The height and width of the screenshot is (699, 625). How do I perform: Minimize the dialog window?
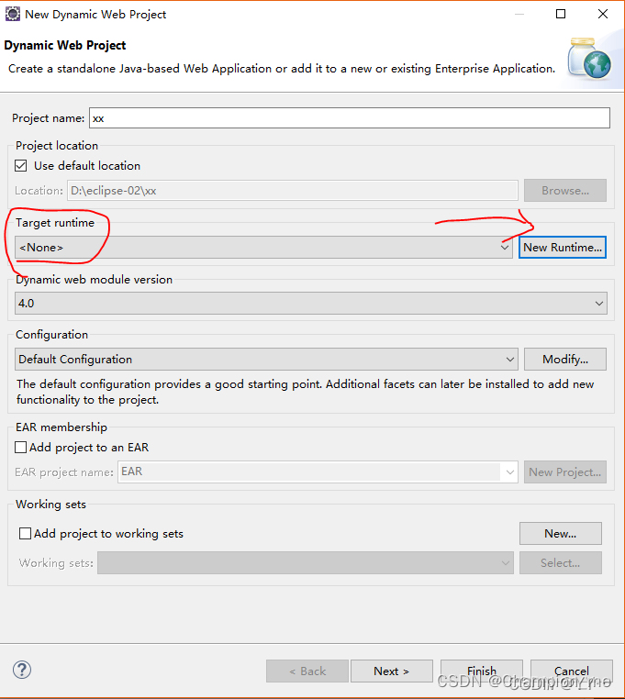click(519, 15)
